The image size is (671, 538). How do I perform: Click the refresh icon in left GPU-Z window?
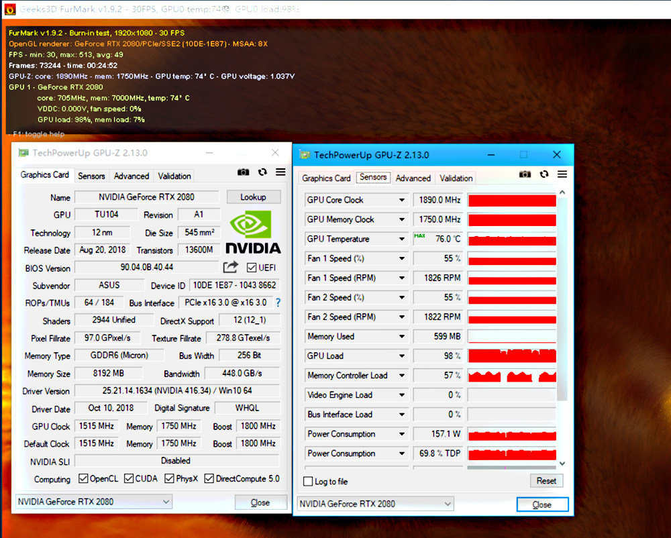tap(262, 172)
